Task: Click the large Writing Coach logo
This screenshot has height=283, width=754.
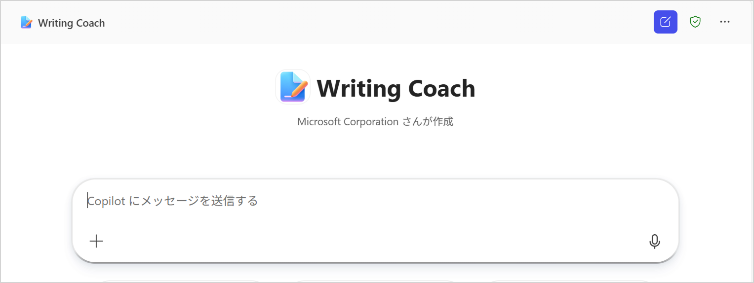Action: pos(293,87)
